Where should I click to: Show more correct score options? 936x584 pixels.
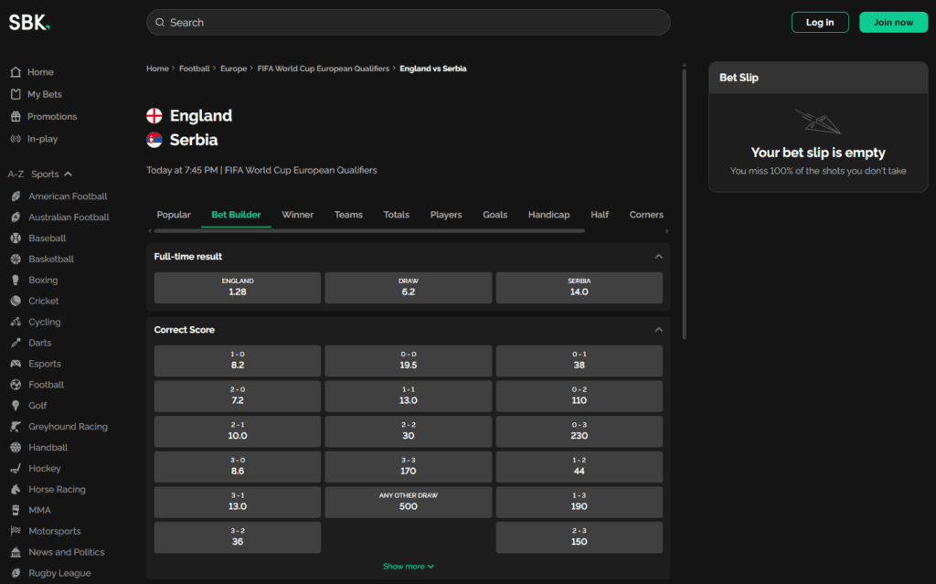408,566
